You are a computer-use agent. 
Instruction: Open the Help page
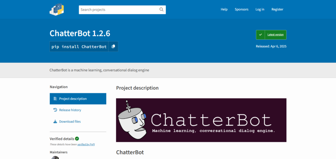tap(224, 10)
